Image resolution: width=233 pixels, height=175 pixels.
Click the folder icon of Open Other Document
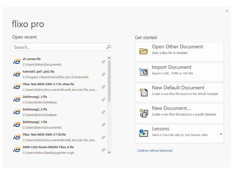tap(144, 51)
